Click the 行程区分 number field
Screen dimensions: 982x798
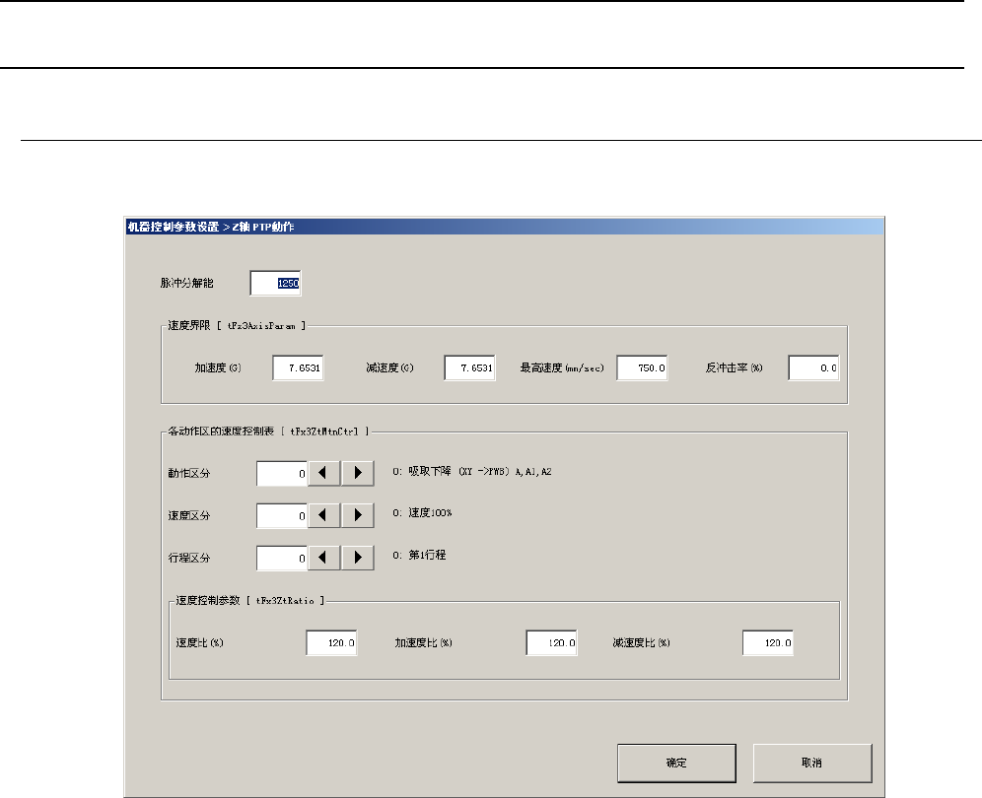(282, 558)
